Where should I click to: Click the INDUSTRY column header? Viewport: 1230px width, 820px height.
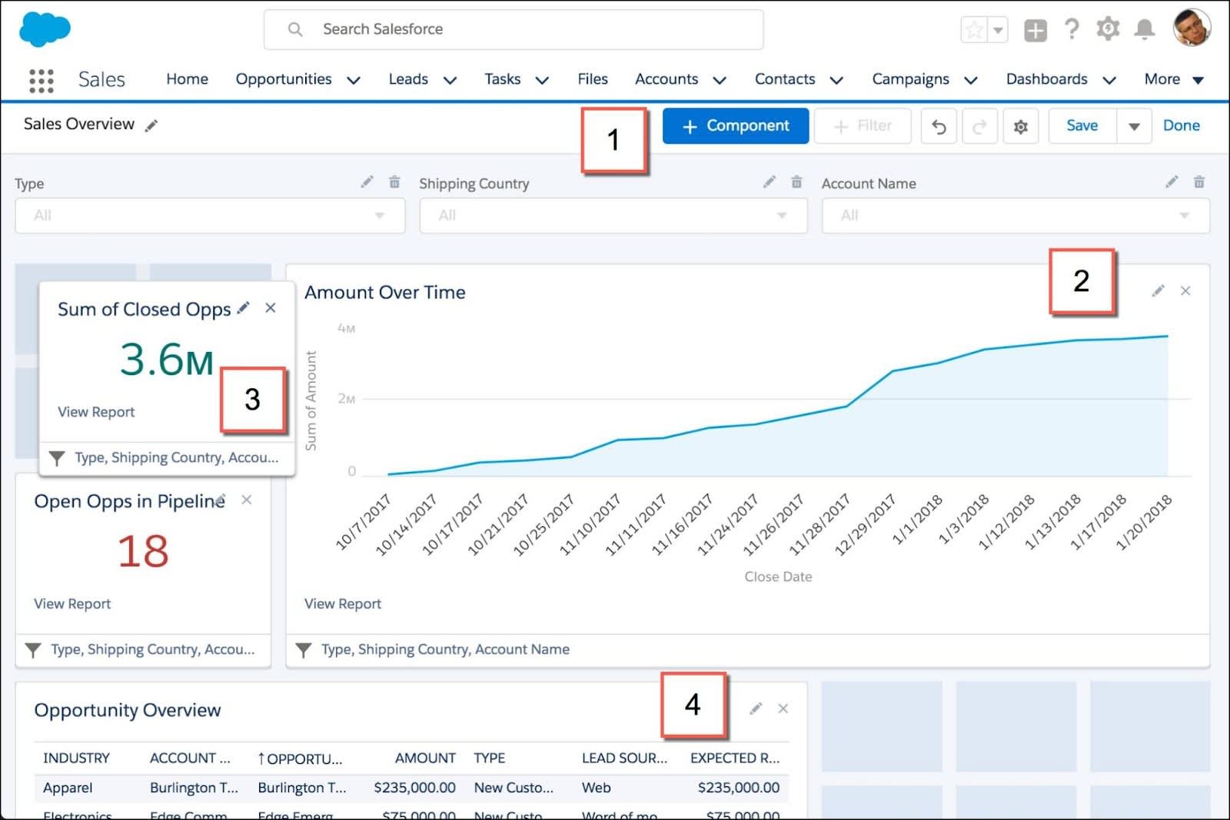point(76,758)
